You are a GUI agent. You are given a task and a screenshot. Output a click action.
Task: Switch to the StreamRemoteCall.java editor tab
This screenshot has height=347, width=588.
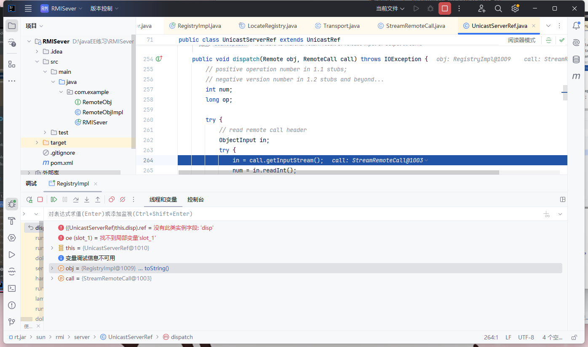click(x=415, y=26)
